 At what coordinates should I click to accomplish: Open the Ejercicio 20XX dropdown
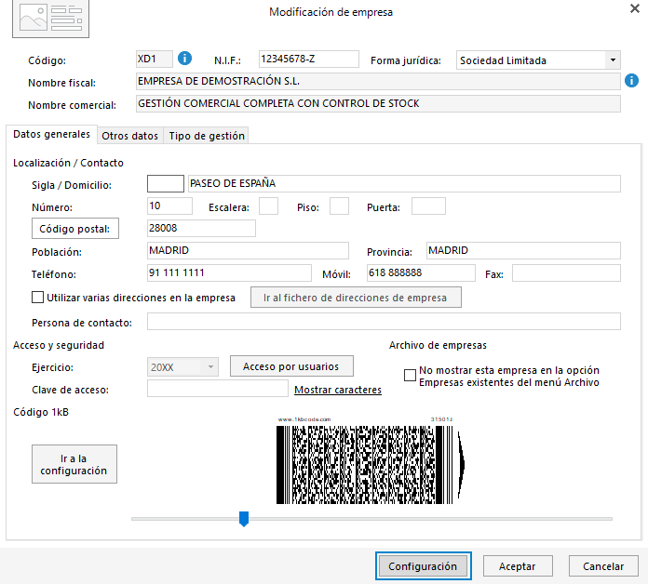210,366
